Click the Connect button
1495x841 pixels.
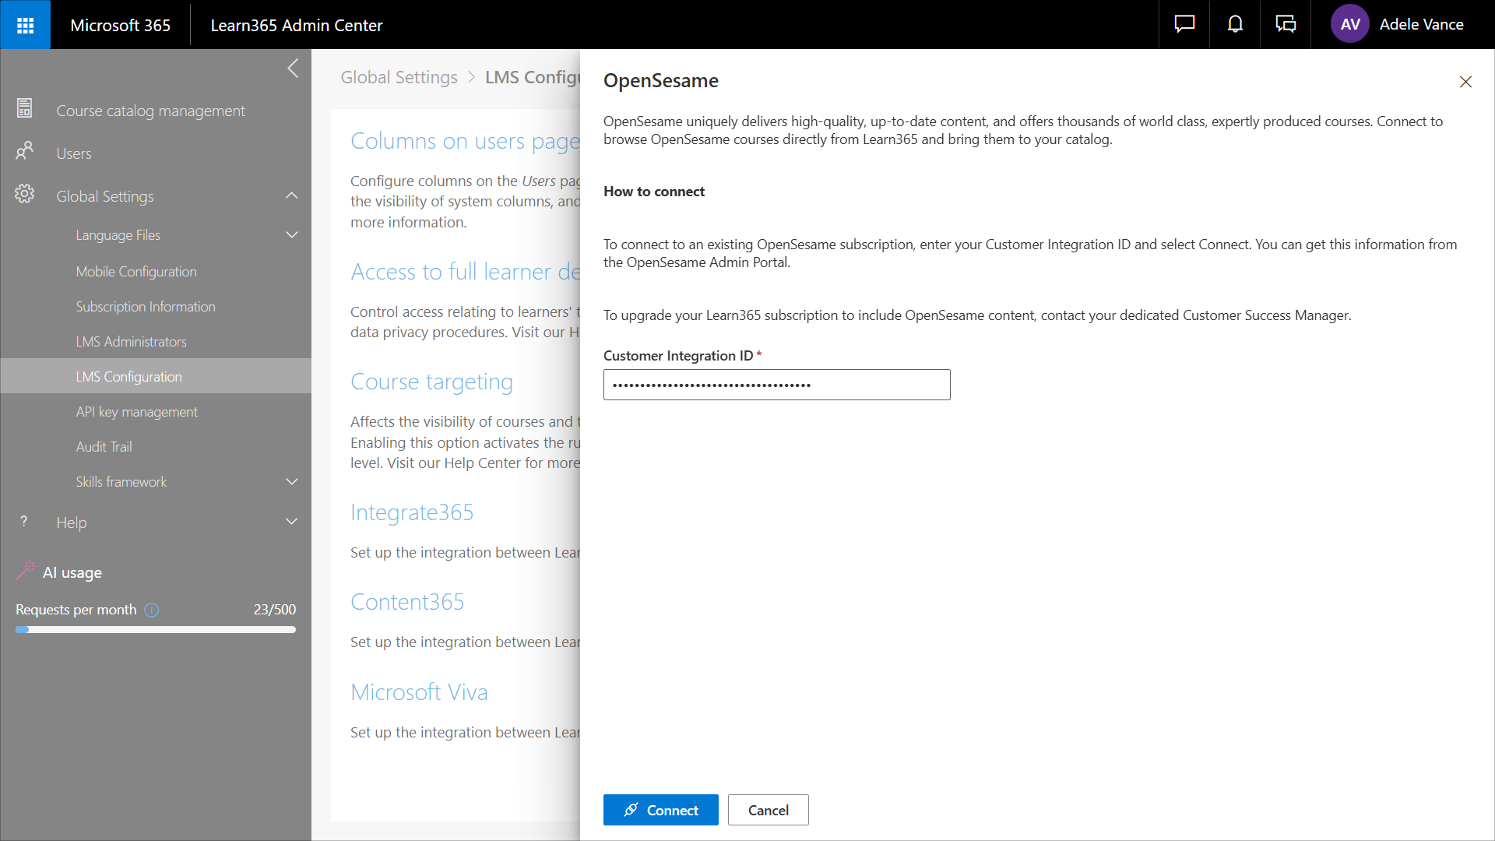660,810
